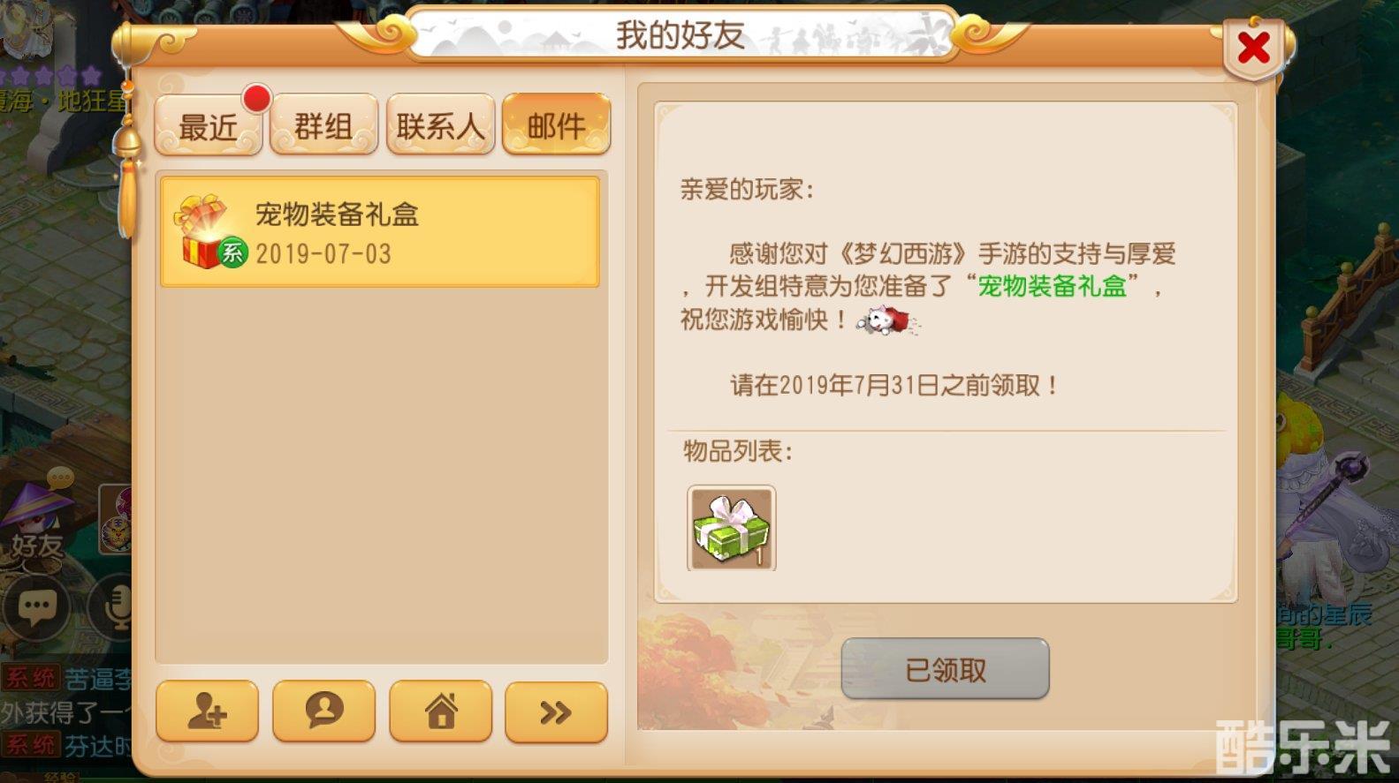Close the 我的好友 window
This screenshot has height=783, width=1399.
tap(1253, 47)
